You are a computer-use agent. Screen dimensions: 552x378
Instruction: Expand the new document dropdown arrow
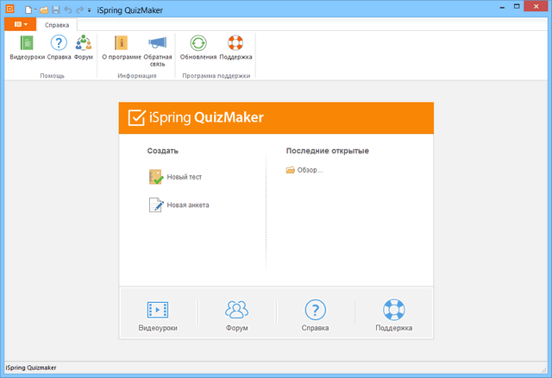point(35,9)
